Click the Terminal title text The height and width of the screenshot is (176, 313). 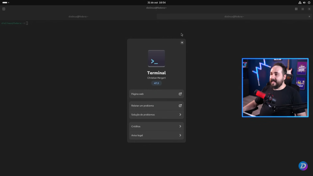[x=156, y=73]
